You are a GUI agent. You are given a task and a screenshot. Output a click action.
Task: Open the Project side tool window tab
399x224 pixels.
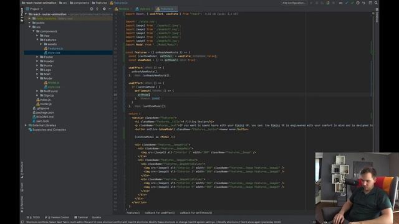pos(22,15)
